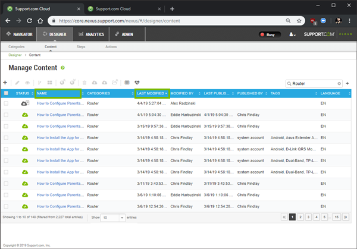The width and height of the screenshot is (357, 249).
Task: Sort by the Tags column header
Action: pos(294,93)
